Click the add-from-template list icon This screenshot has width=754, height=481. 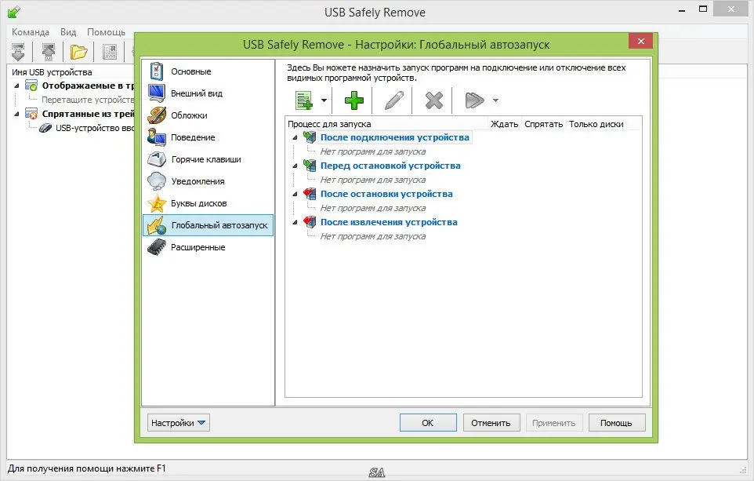tap(304, 100)
